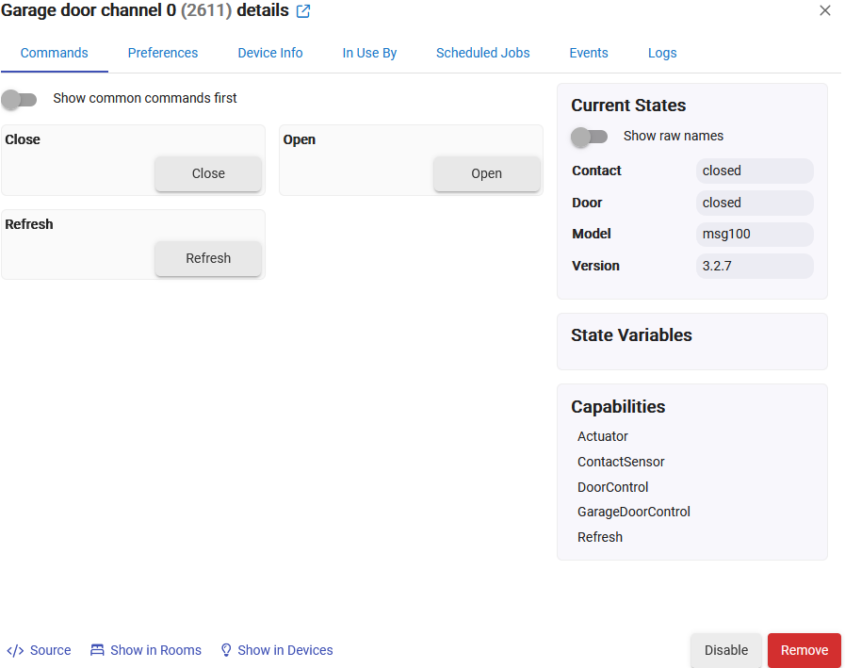
Task: Toggle Show common commands first
Action: [x=19, y=99]
